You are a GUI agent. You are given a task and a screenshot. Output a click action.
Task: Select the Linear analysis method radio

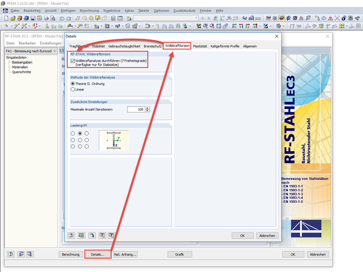(73, 89)
